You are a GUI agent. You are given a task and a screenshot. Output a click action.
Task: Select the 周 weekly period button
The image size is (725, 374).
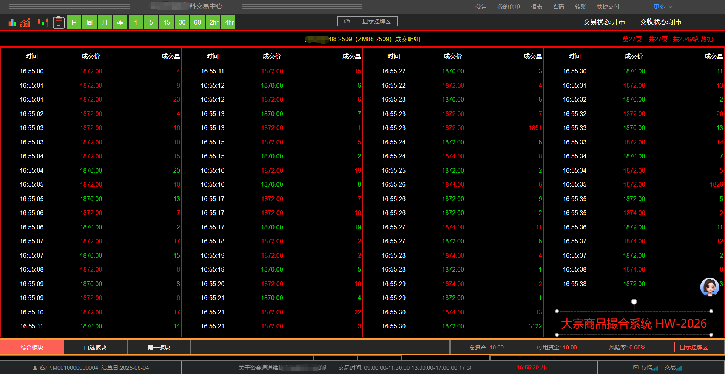click(x=89, y=23)
